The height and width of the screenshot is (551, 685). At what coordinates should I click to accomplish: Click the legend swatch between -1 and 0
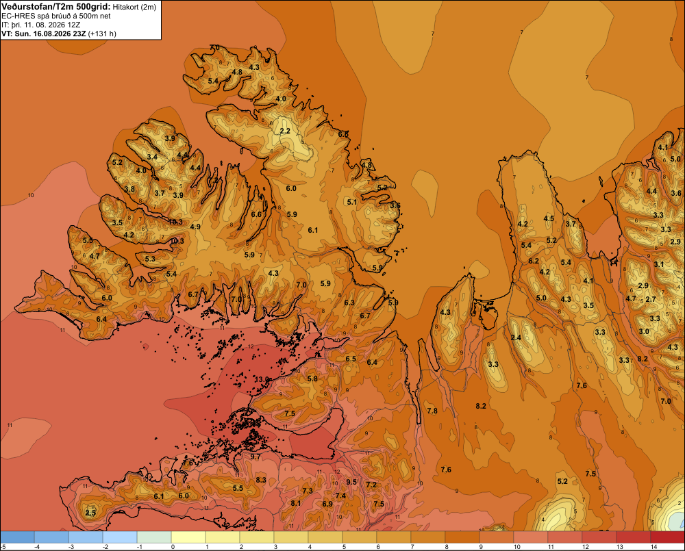(154, 537)
